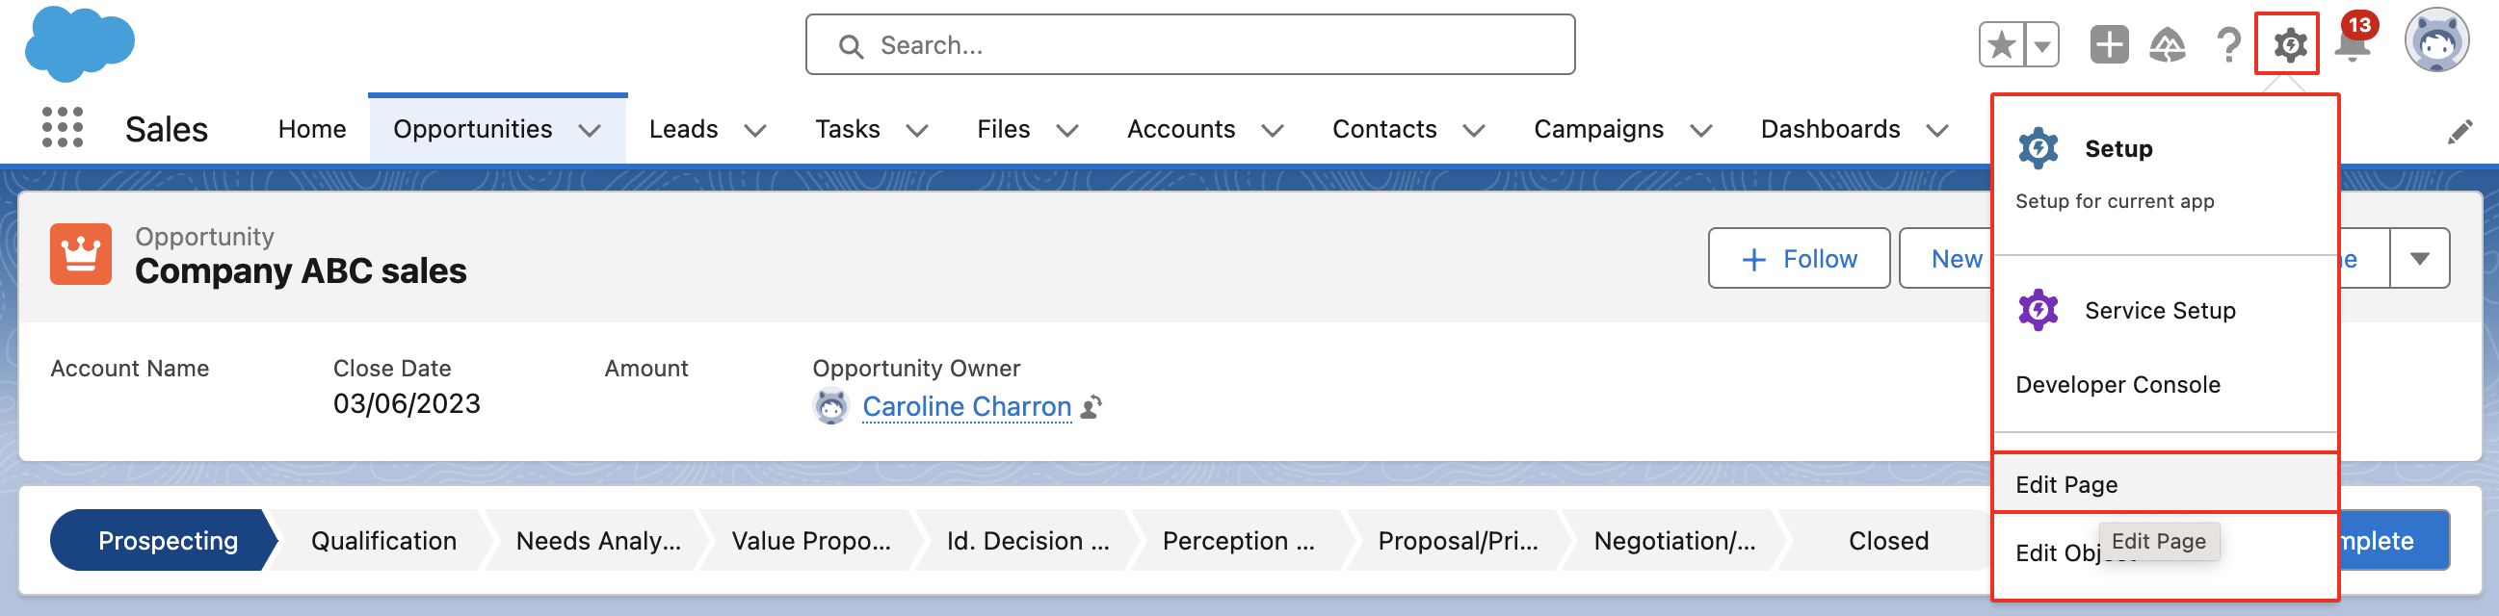The height and width of the screenshot is (616, 2499).
Task: Expand the Favorites list dropdown arrow
Action: pyautogui.click(x=2042, y=44)
